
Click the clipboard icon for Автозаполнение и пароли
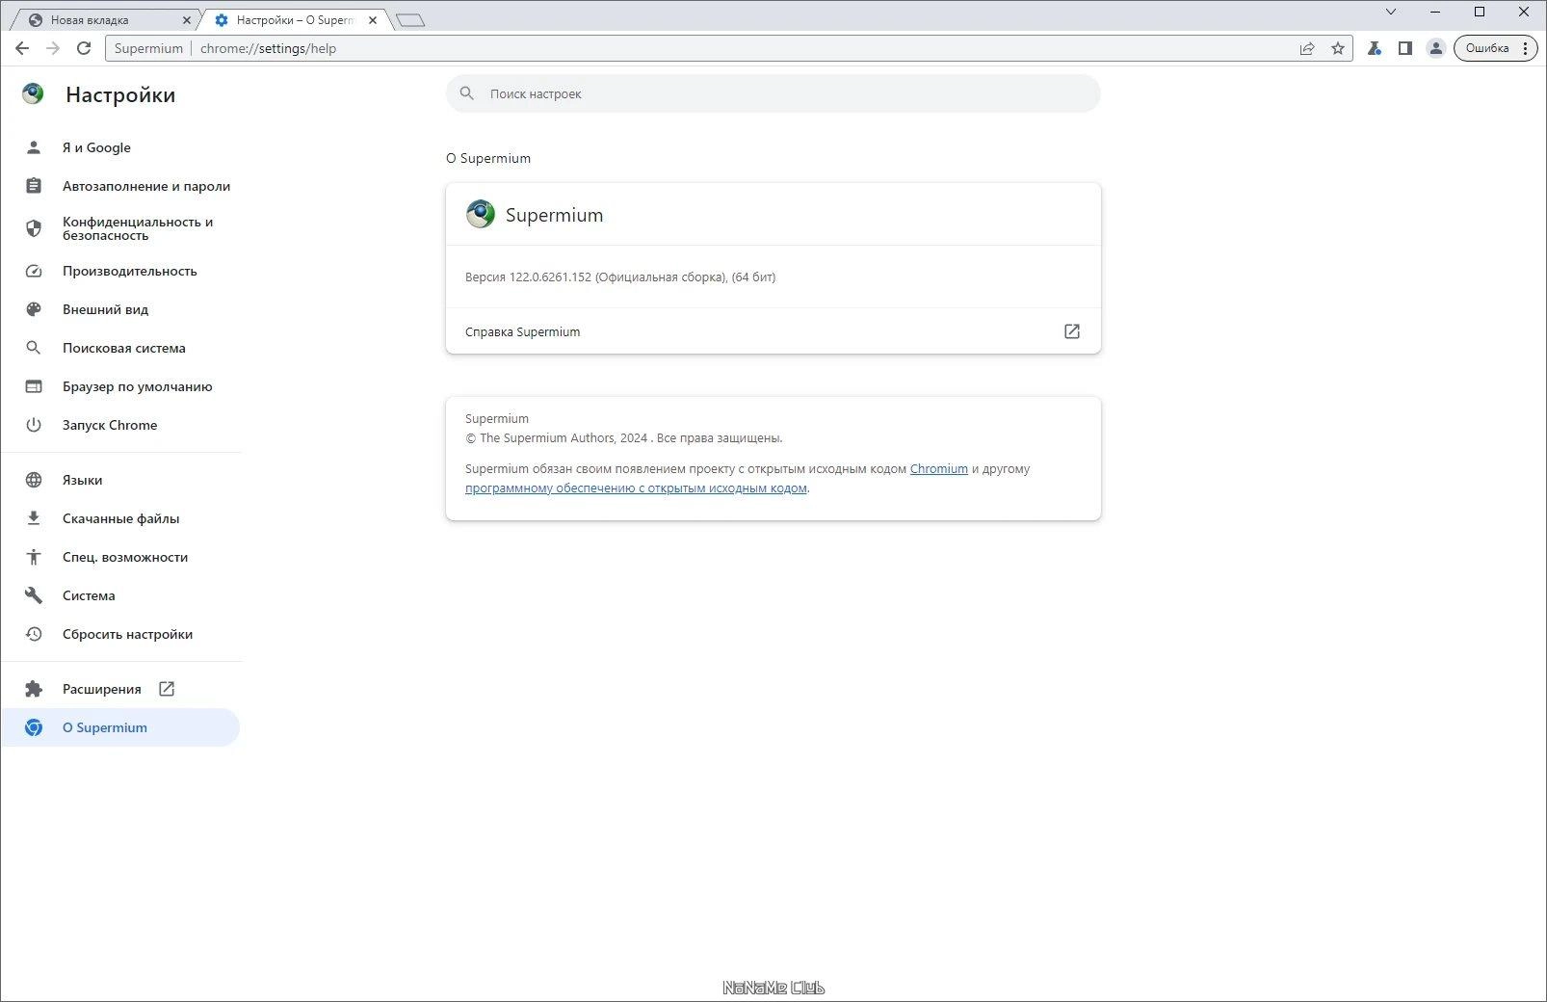coord(34,186)
